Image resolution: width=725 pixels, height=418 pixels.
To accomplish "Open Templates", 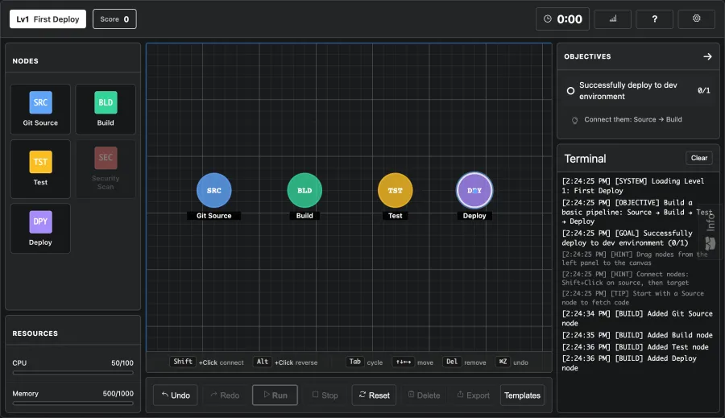I will tap(523, 395).
